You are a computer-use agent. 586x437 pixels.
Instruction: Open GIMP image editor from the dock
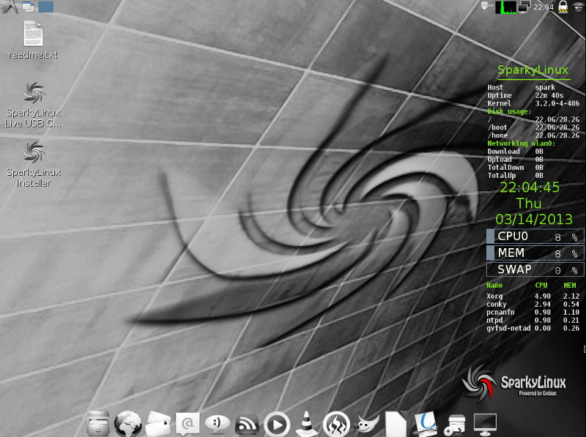pyautogui.click(x=367, y=423)
